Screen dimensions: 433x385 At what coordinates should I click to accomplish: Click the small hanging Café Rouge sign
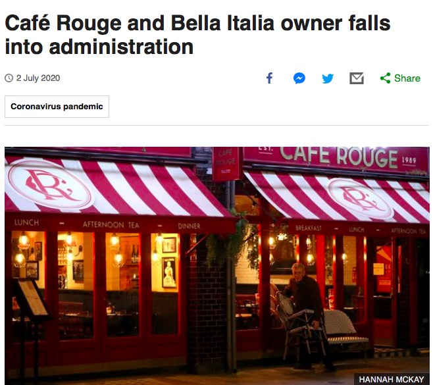[x=227, y=164]
